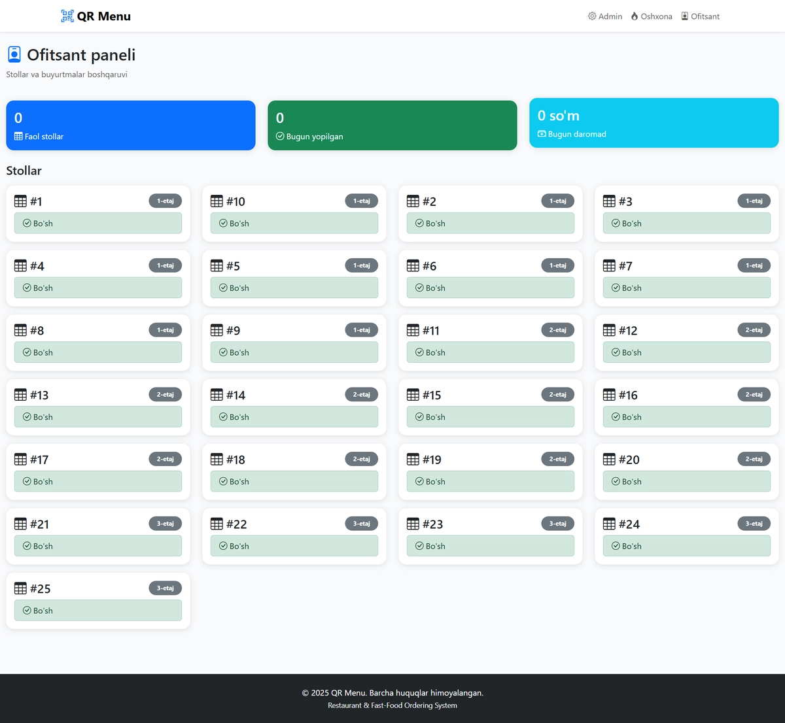
Task: Click the Ofitsant paneli heading icon
Action: coord(14,54)
